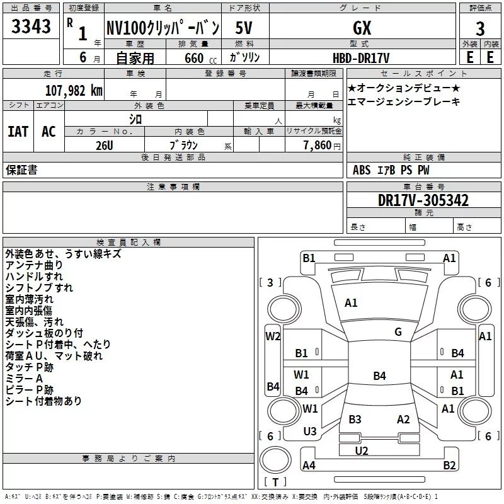Select the front-left wheel circle on diagram
Screen dimensions: 504x504
[283, 309]
